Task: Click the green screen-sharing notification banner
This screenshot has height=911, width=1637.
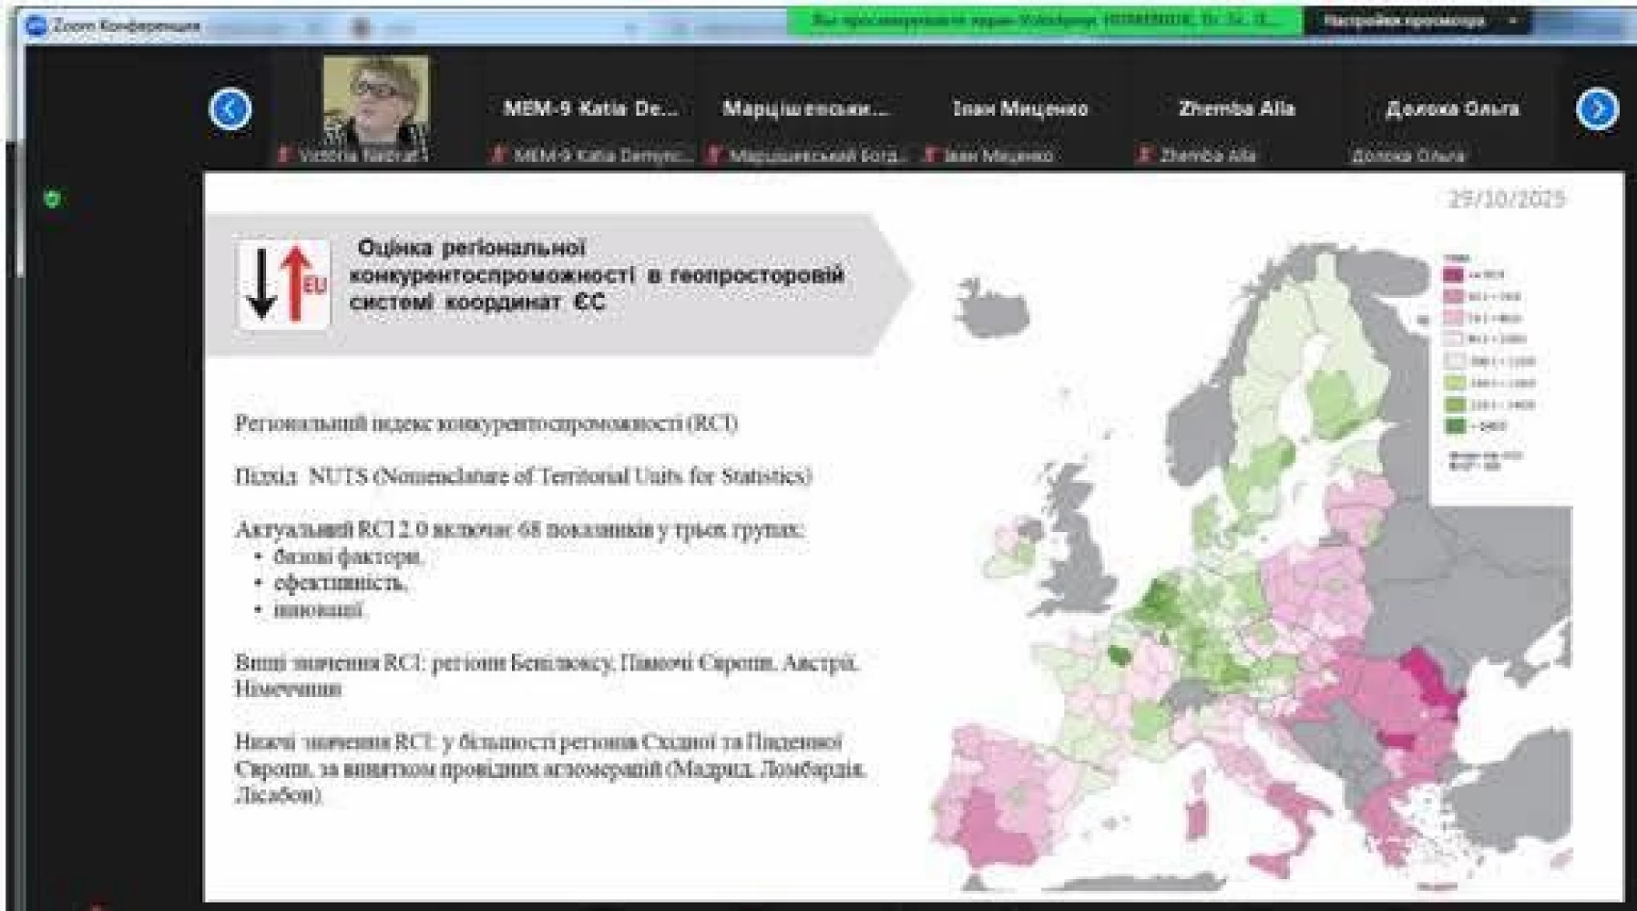Action: tap(1044, 21)
